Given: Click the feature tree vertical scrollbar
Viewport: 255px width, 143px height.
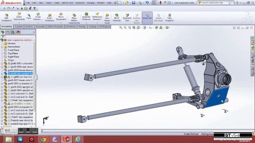Looking at the screenshot, I should click(34, 83).
